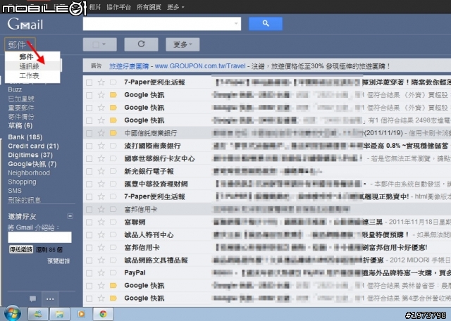The width and height of the screenshot is (451, 321).
Task: Open Windows Live Messenger taskbar icon
Action: pos(37,314)
